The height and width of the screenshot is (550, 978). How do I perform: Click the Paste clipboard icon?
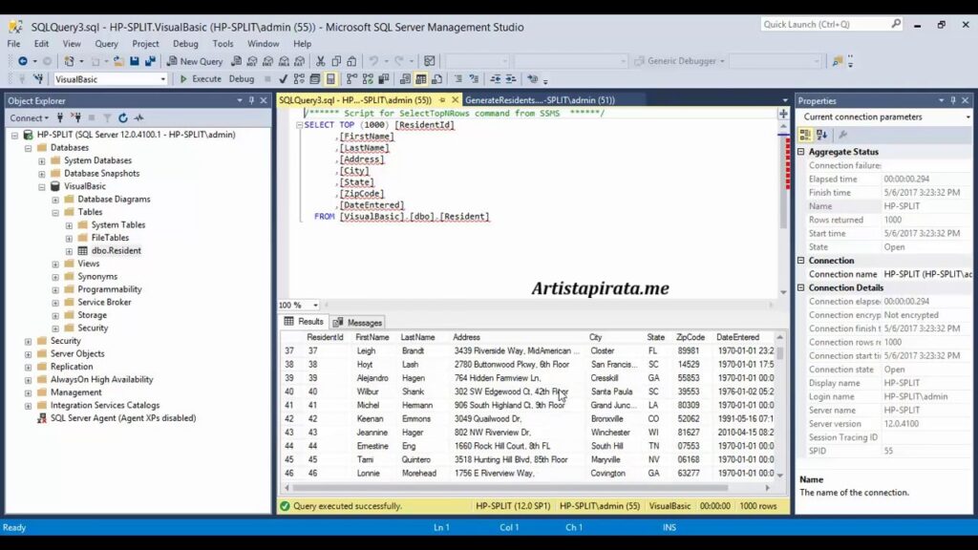pyautogui.click(x=351, y=61)
